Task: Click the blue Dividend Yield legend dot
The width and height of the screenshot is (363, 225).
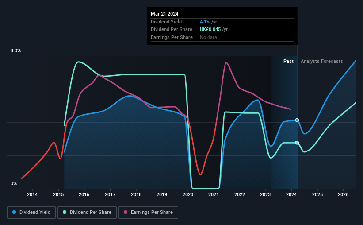Action: point(14,212)
